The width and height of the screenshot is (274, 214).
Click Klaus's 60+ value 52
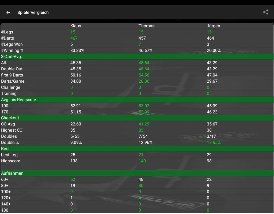tap(73, 179)
